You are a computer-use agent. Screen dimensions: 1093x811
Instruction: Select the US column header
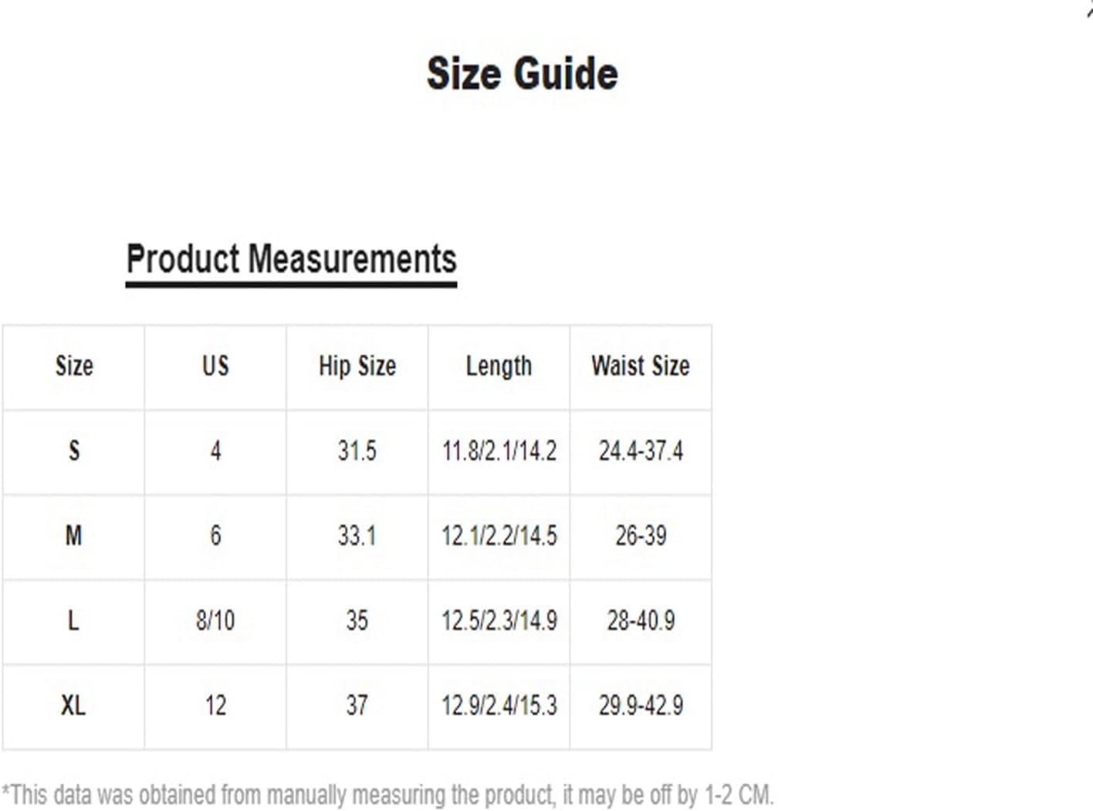point(215,366)
